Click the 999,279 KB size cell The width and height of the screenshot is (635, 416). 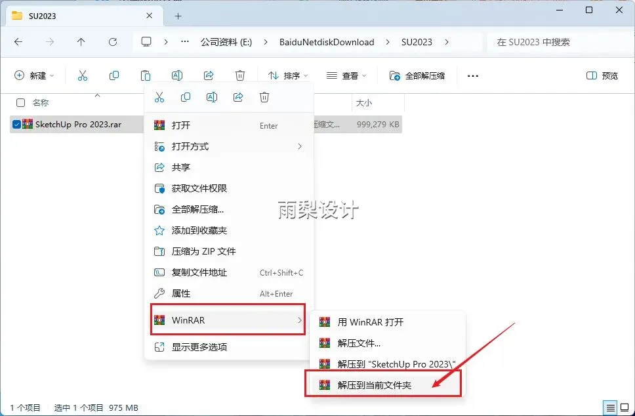378,125
